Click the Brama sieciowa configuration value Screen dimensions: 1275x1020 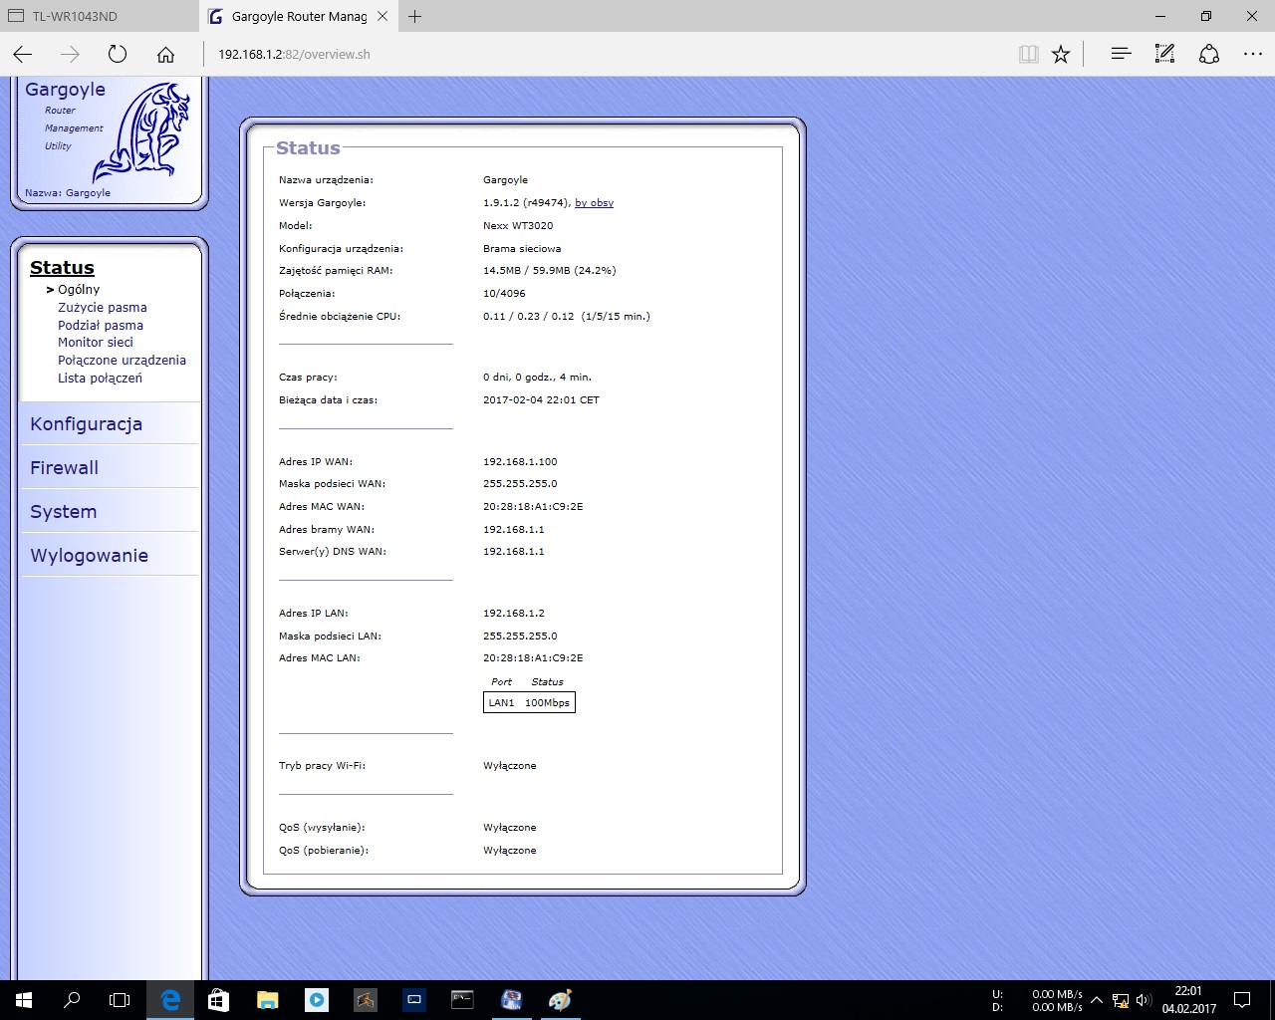click(522, 249)
